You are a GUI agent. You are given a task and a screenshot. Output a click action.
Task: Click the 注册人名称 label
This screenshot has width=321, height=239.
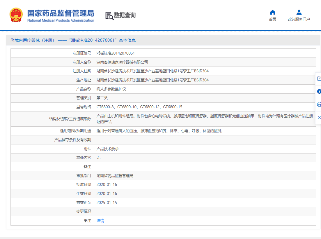pyautogui.click(x=82, y=62)
